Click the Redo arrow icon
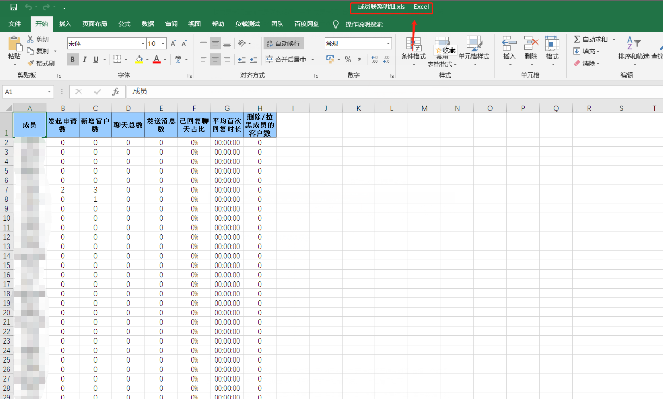The height and width of the screenshot is (399, 663). (x=46, y=7)
